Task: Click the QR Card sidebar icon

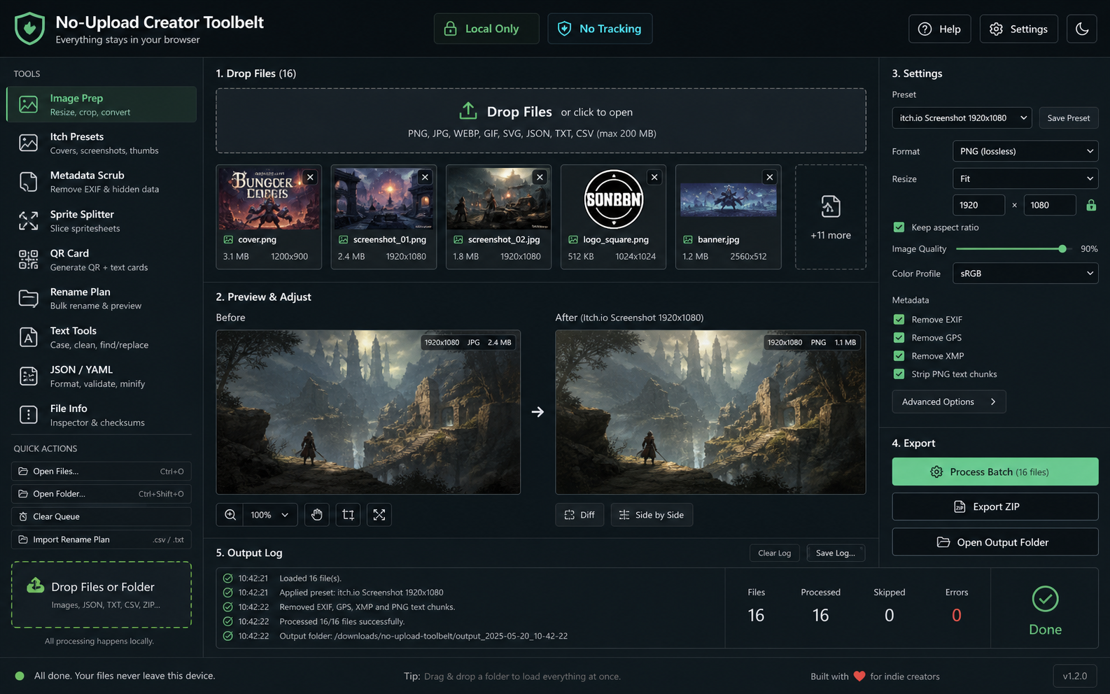Action: 29,260
